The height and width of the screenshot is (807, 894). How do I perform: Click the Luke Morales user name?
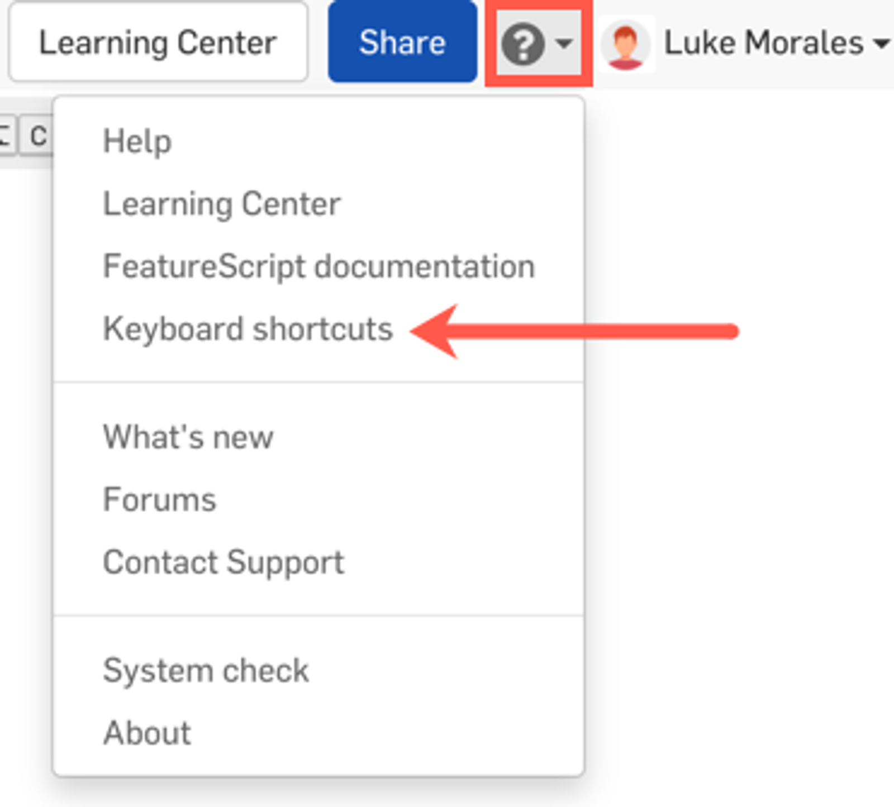pyautogui.click(x=763, y=43)
